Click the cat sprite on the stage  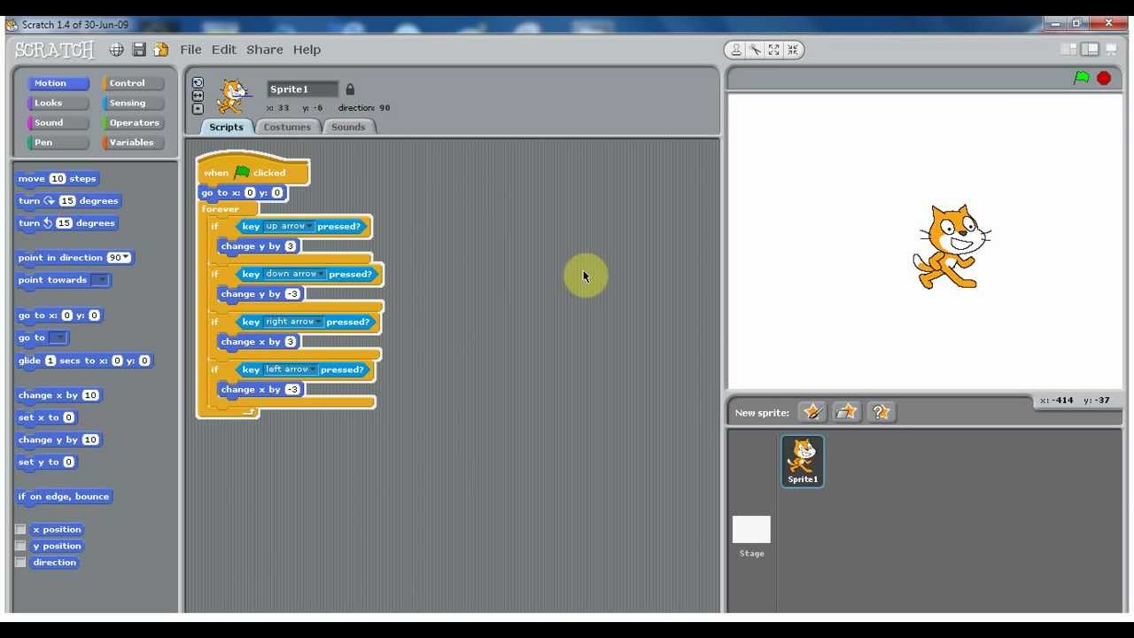pyautogui.click(x=952, y=247)
